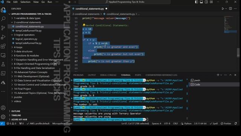Open the File menu
The width and height of the screenshot is (241, 136).
[8, 2]
